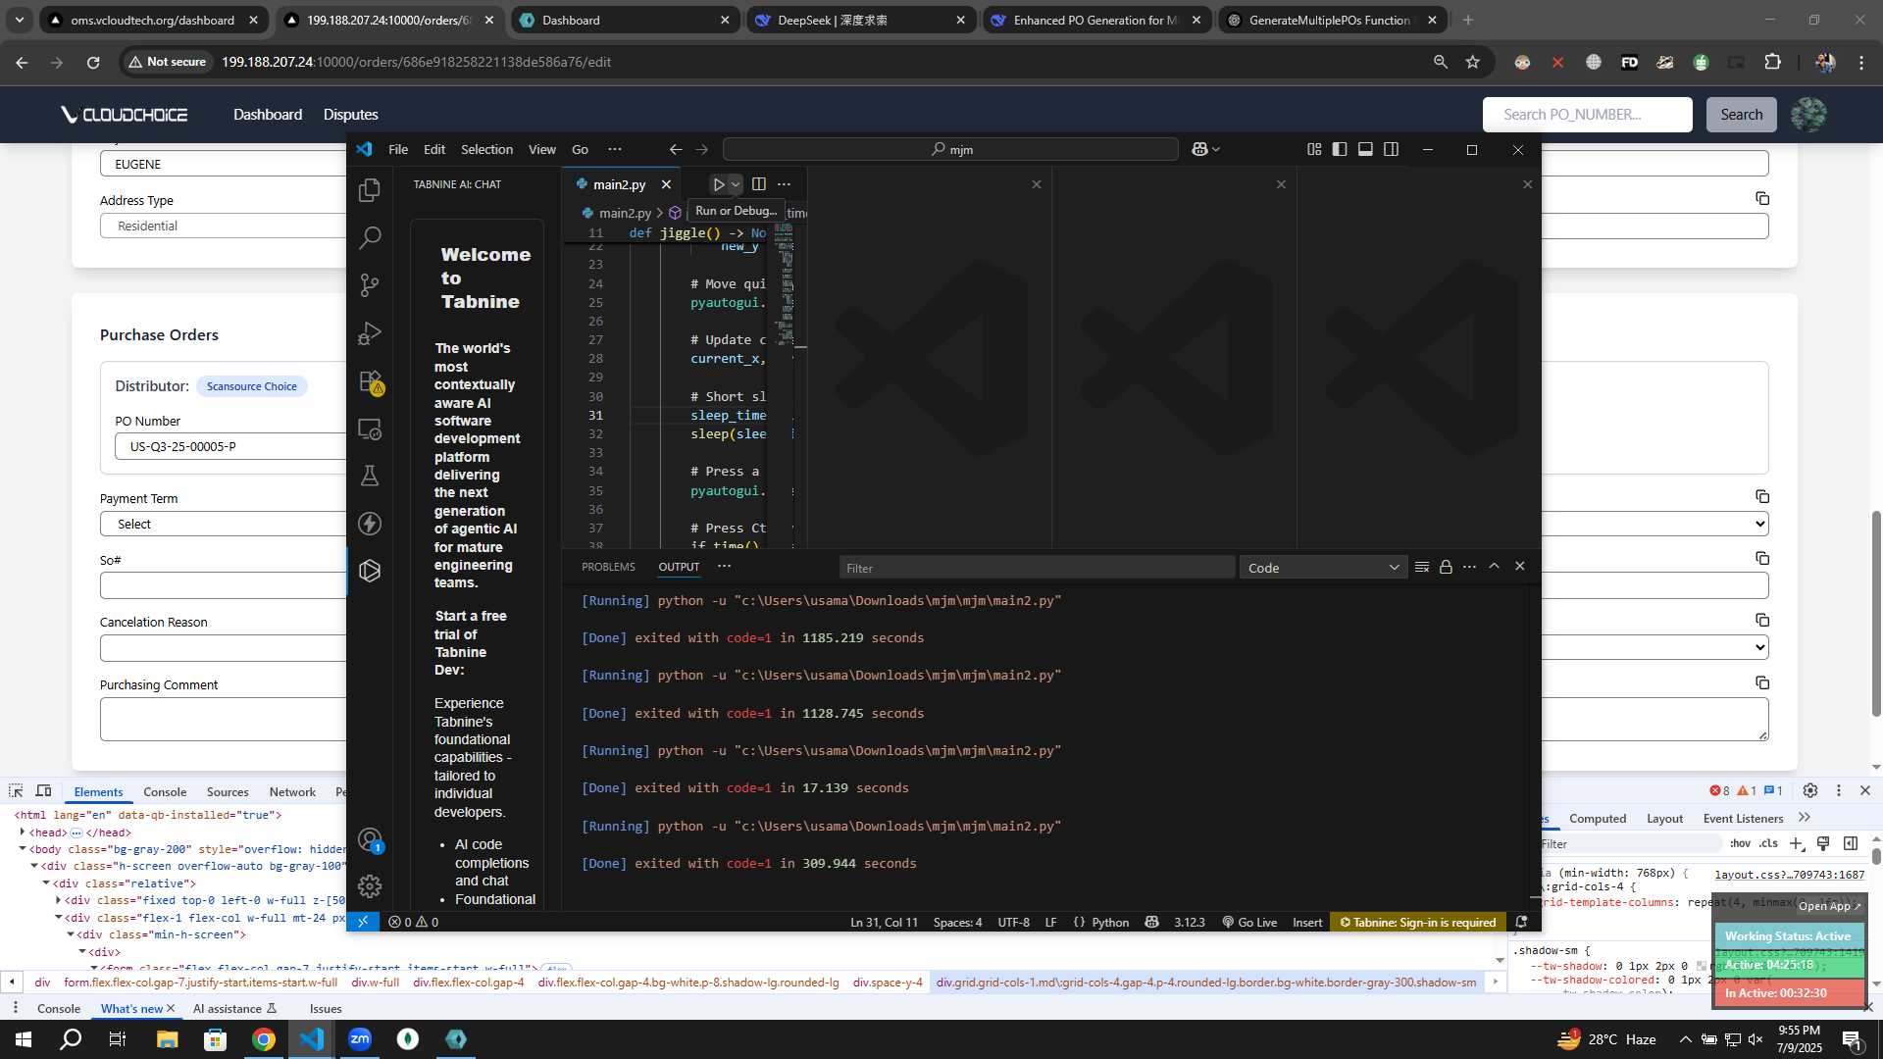The image size is (1883, 1059).
Task: Clear the output panel
Action: tap(1422, 567)
